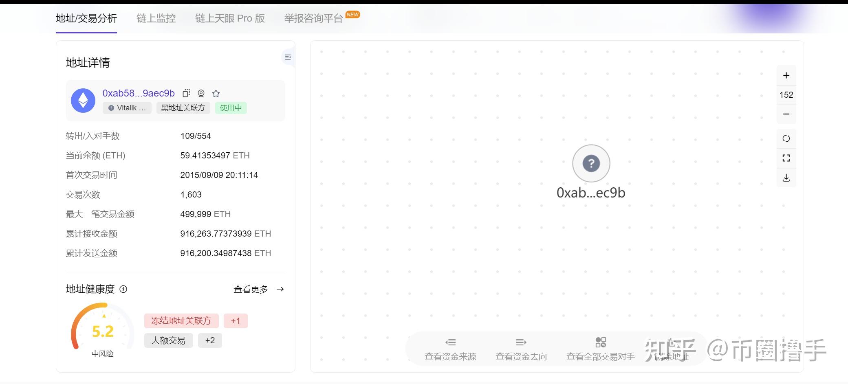The height and width of the screenshot is (384, 848).
Task: Click the 黑地址关联方 tag
Action: (x=183, y=108)
